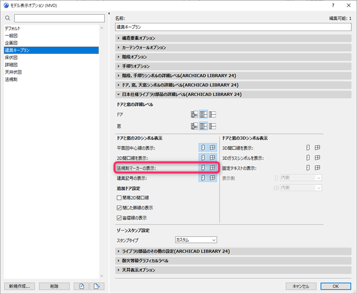Toggle window icon for 2D開口線を表示
Image resolution: width=357 pixels, height=294 pixels.
(213, 157)
